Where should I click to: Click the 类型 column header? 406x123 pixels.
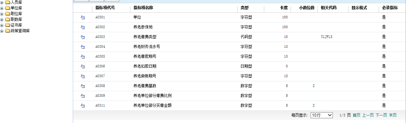pos(244,8)
